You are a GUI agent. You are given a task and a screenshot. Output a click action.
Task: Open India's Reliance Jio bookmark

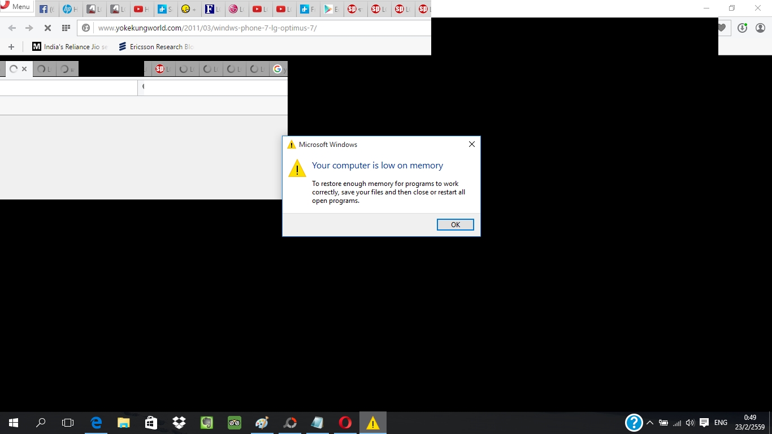[x=70, y=47]
